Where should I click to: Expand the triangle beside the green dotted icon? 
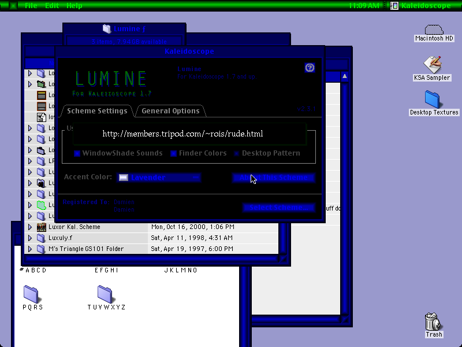(30, 205)
